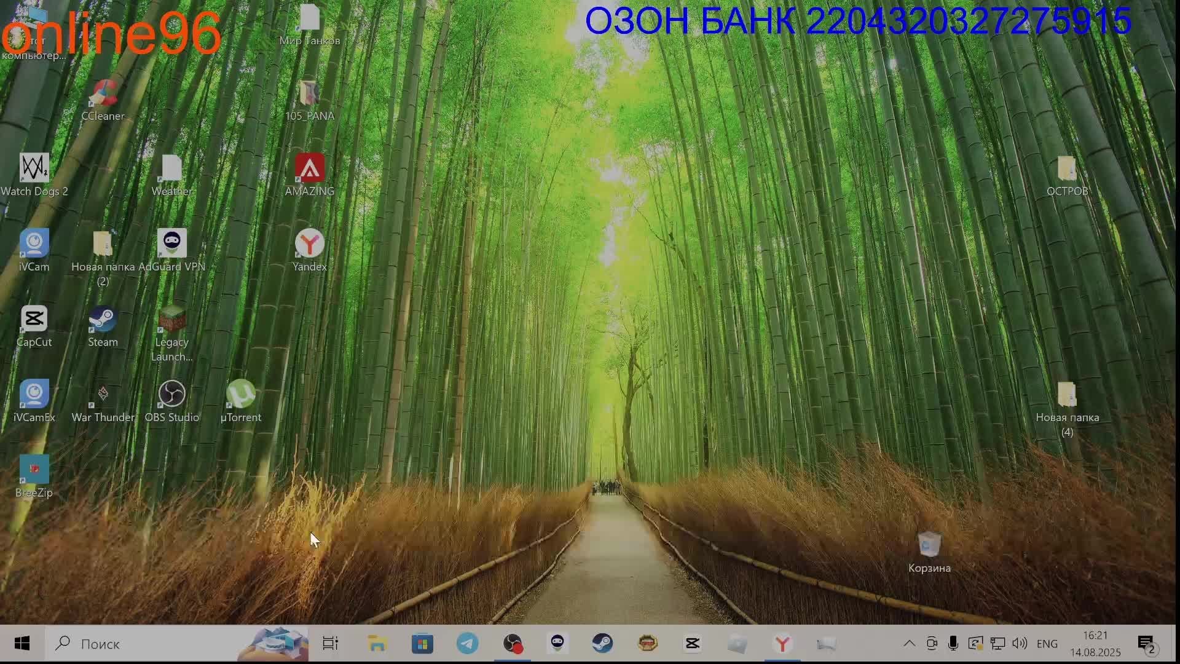Open the Windows Start menu
The height and width of the screenshot is (664, 1180).
pos(22,644)
